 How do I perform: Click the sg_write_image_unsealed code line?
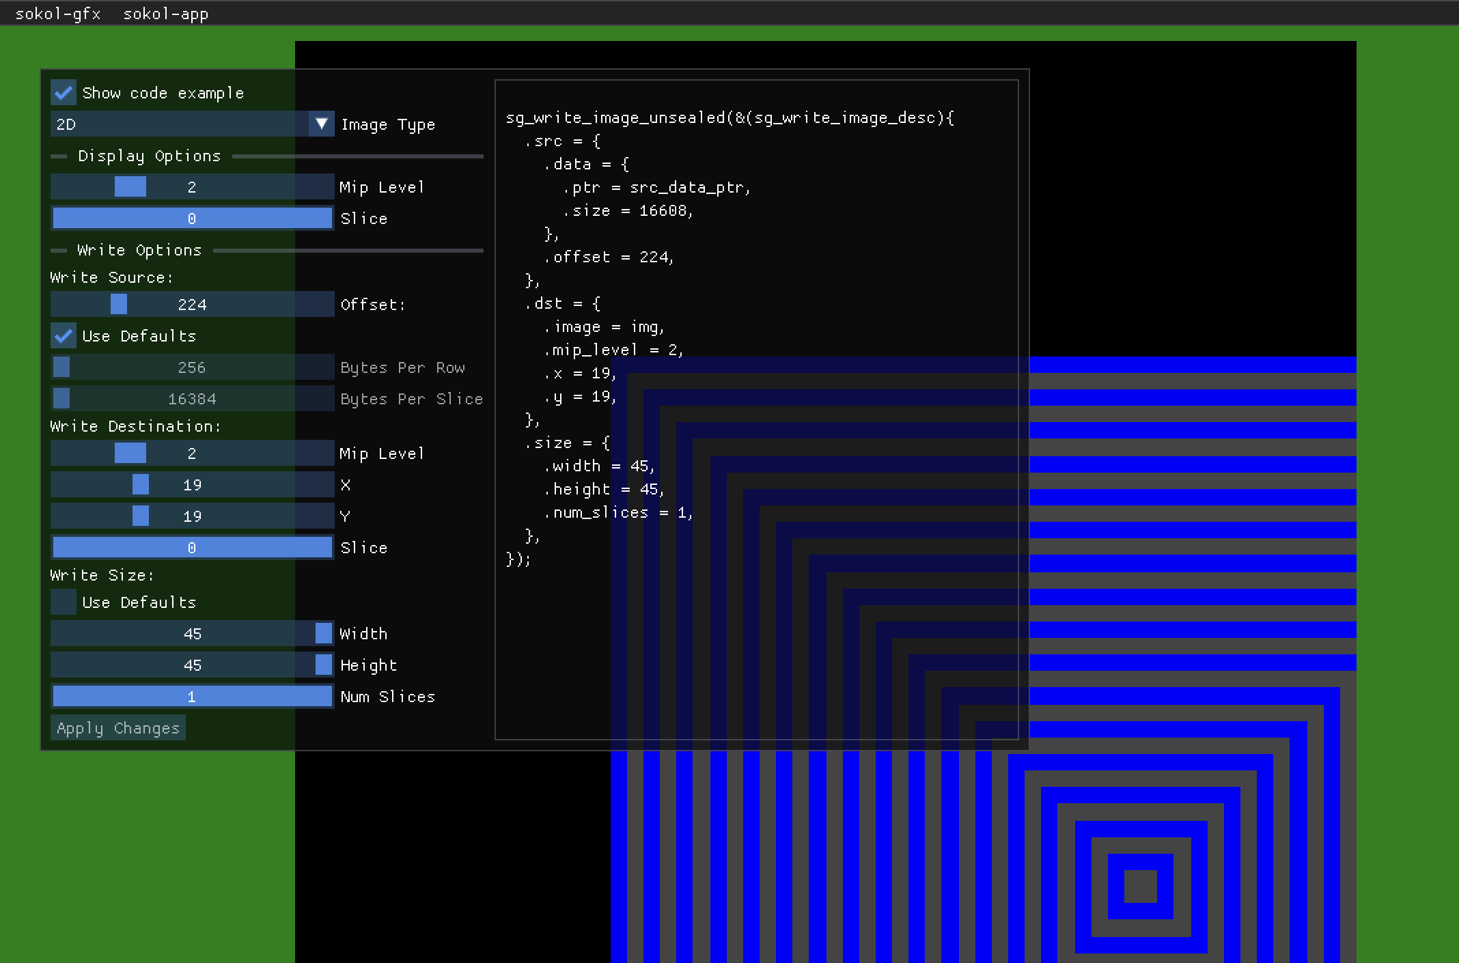(730, 117)
